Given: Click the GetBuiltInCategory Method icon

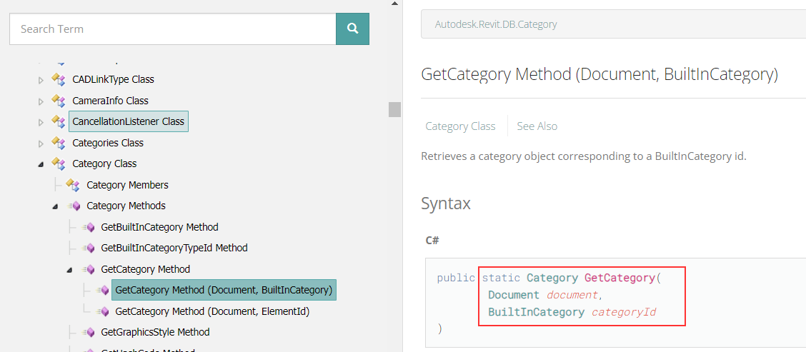Looking at the screenshot, I should (x=89, y=227).
